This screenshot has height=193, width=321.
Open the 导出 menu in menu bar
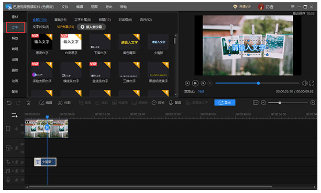pyautogui.click(x=109, y=7)
